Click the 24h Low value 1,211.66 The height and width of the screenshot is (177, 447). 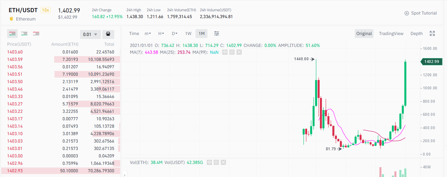[155, 17]
